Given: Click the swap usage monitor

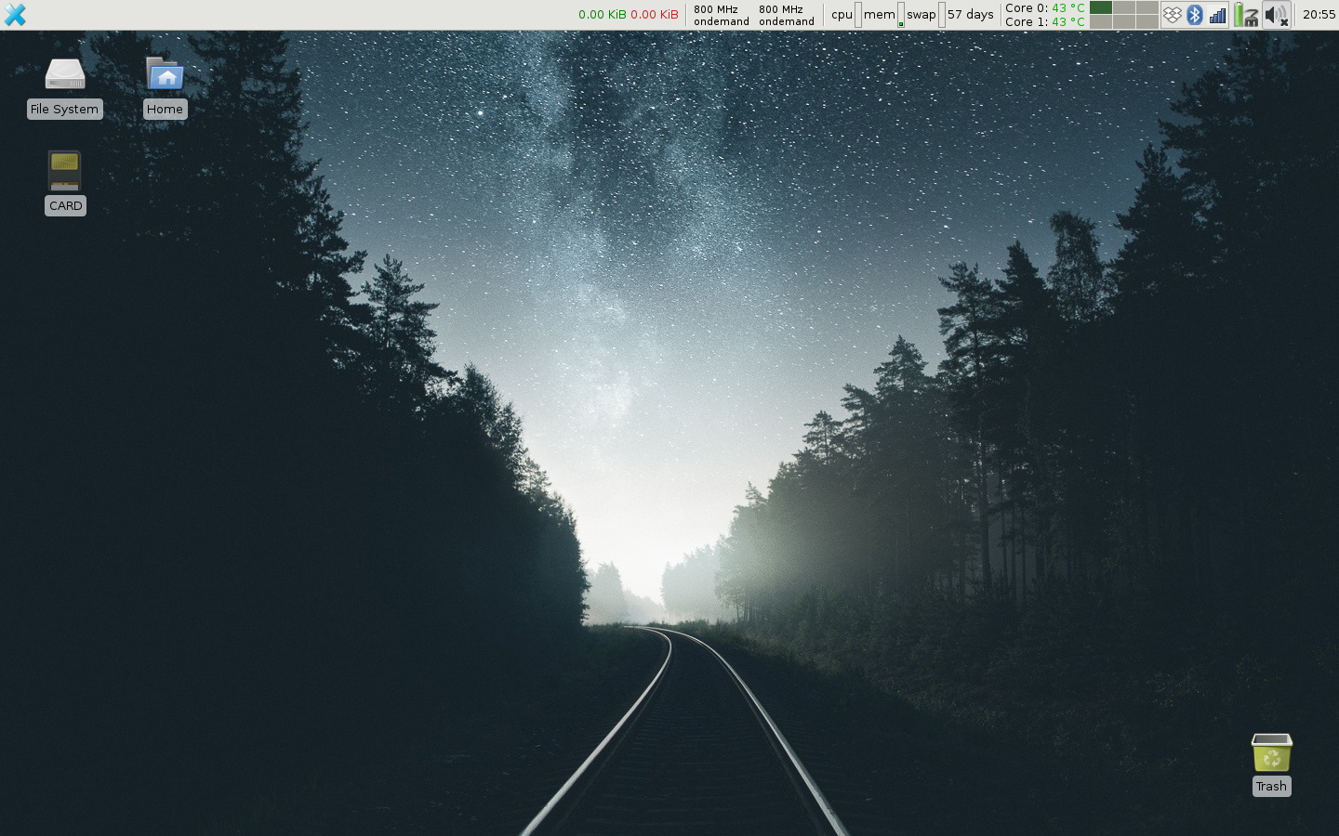Looking at the screenshot, I should (941, 15).
